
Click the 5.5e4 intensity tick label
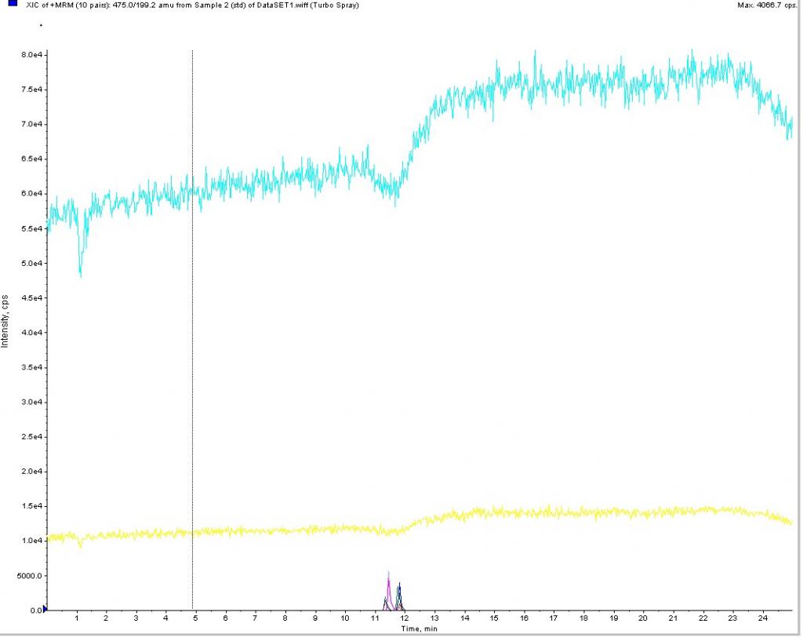31,228
